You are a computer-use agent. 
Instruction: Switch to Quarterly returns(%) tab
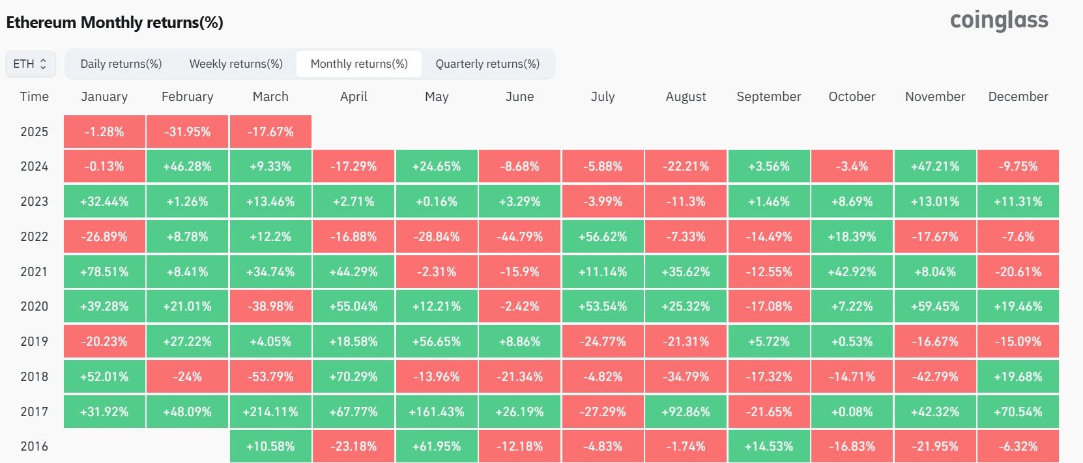(487, 64)
